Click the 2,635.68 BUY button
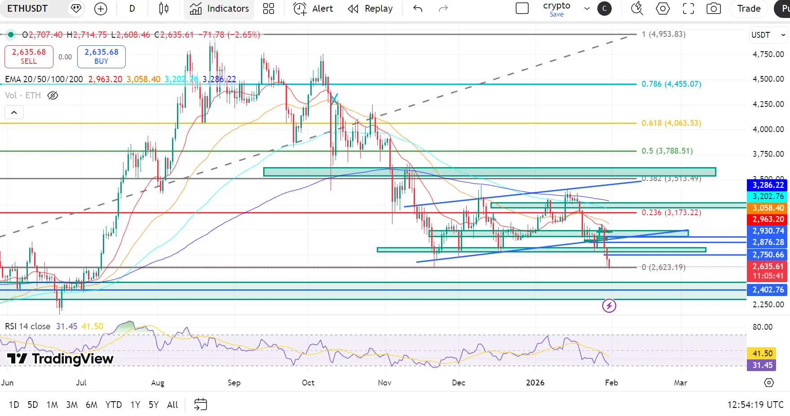The height and width of the screenshot is (416, 790). [102, 57]
